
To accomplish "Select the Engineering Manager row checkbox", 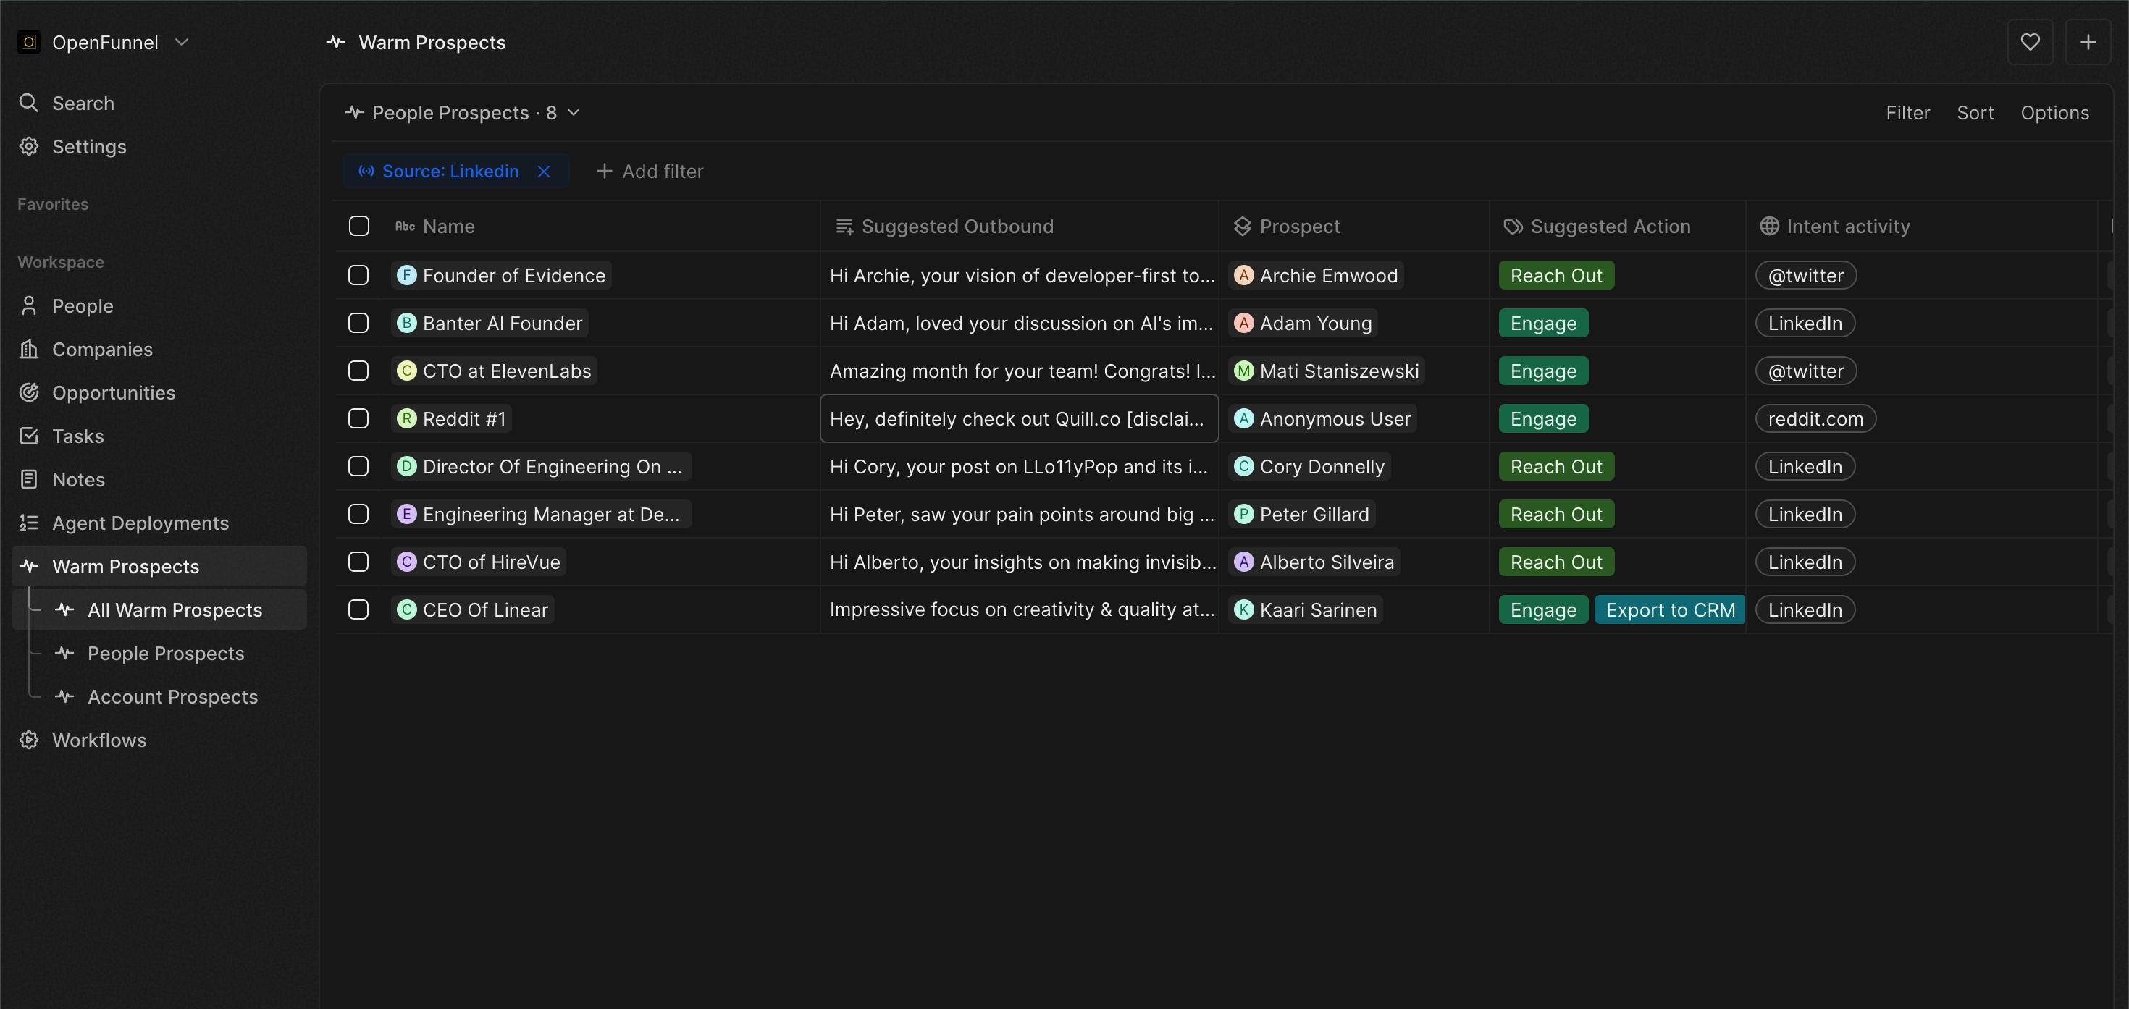I will coord(358,514).
